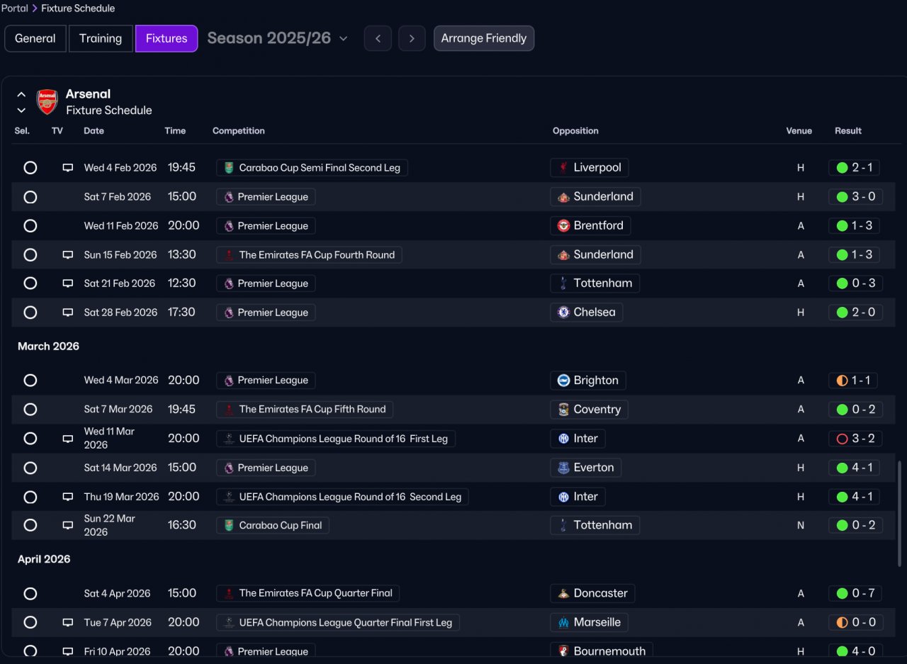Select the Doncaster fixture radio button
907x664 pixels.
point(30,594)
